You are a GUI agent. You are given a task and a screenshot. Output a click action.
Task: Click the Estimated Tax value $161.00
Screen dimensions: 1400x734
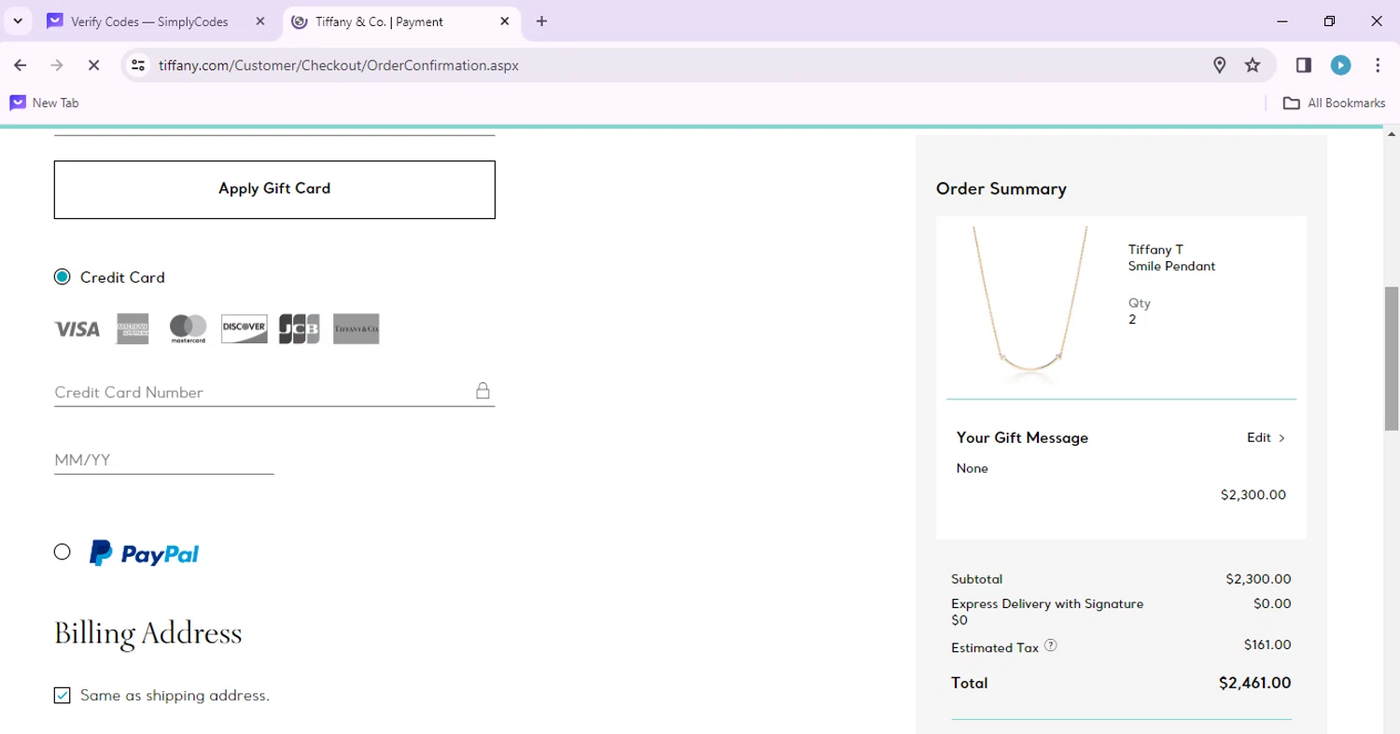coord(1267,644)
